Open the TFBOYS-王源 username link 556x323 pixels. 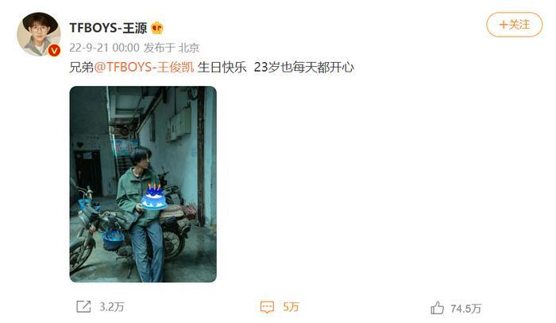click(108, 28)
